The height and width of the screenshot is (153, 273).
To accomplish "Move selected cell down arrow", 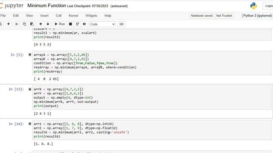I will coord(48,24).
